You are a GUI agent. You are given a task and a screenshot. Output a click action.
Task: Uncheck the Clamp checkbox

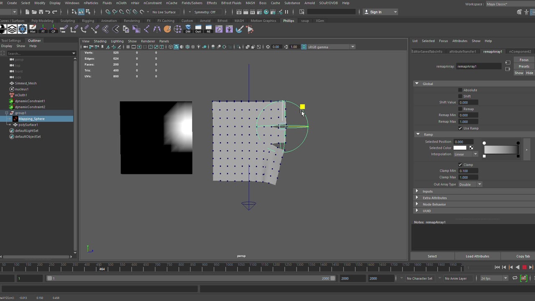pyautogui.click(x=460, y=165)
